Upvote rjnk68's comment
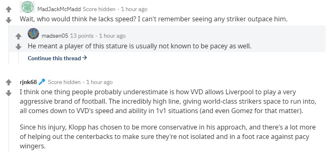 point(9,82)
